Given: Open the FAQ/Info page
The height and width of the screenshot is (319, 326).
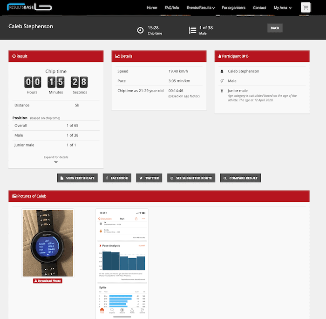Looking at the screenshot, I should [172, 8].
